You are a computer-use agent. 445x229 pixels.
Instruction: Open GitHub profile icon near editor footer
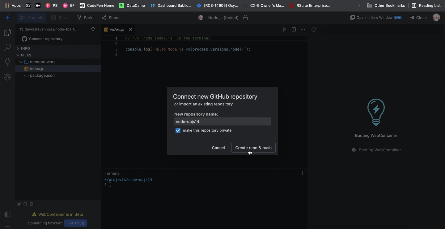[x=25, y=204]
